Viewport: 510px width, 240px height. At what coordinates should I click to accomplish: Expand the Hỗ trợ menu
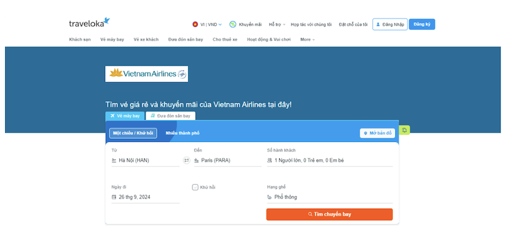277,24
